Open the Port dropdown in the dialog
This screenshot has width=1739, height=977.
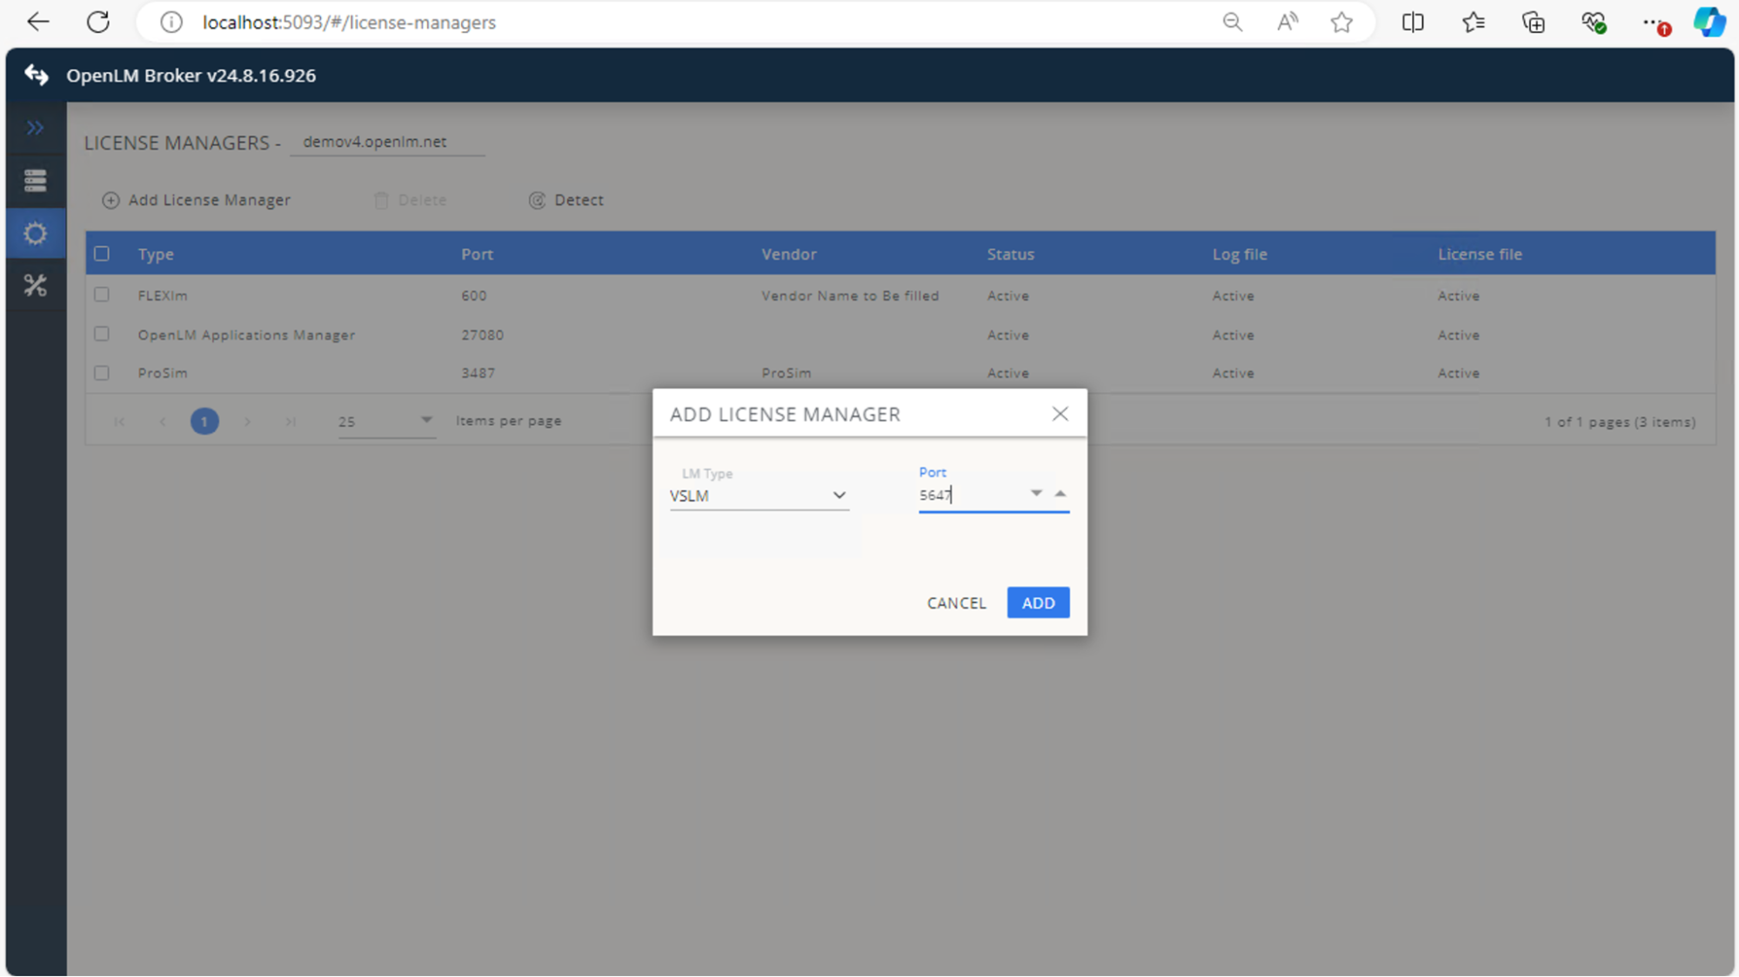coord(1036,492)
